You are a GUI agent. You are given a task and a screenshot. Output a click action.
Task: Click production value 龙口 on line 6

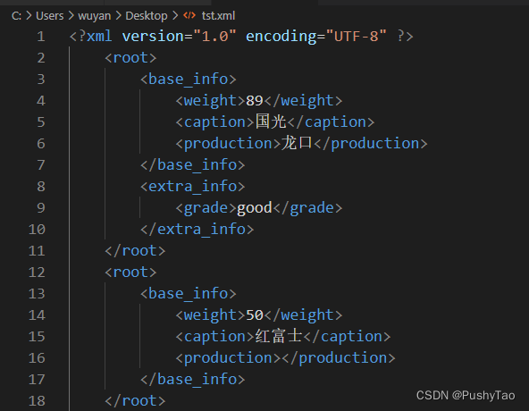[297, 143]
